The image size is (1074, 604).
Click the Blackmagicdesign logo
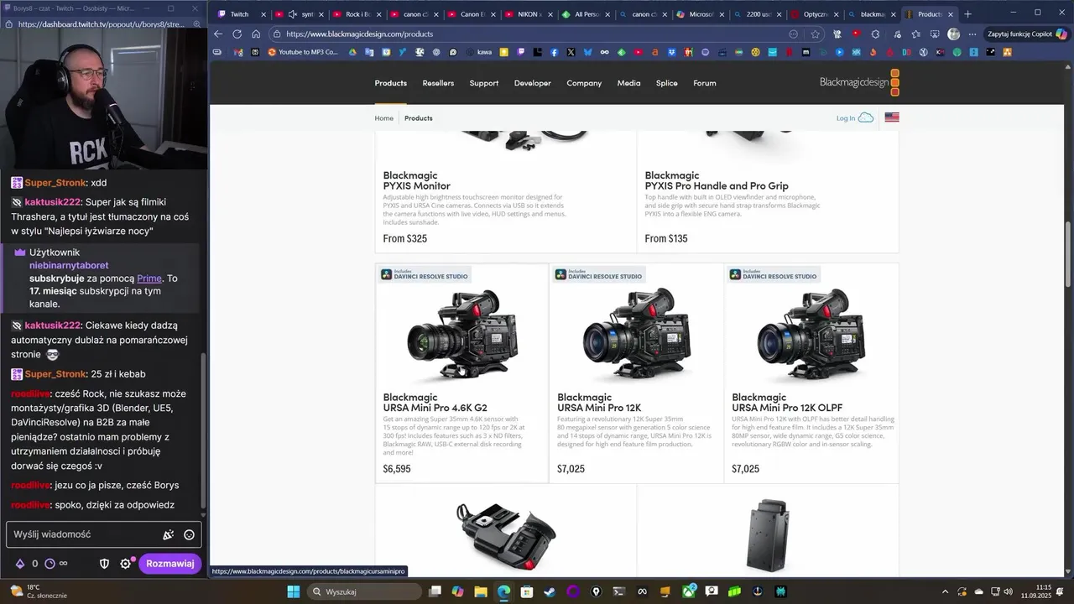(859, 82)
